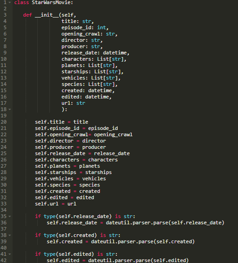Screen dimensions: 238x263
Task: Click the self.starships = starships line
Action: [x=73, y=172]
